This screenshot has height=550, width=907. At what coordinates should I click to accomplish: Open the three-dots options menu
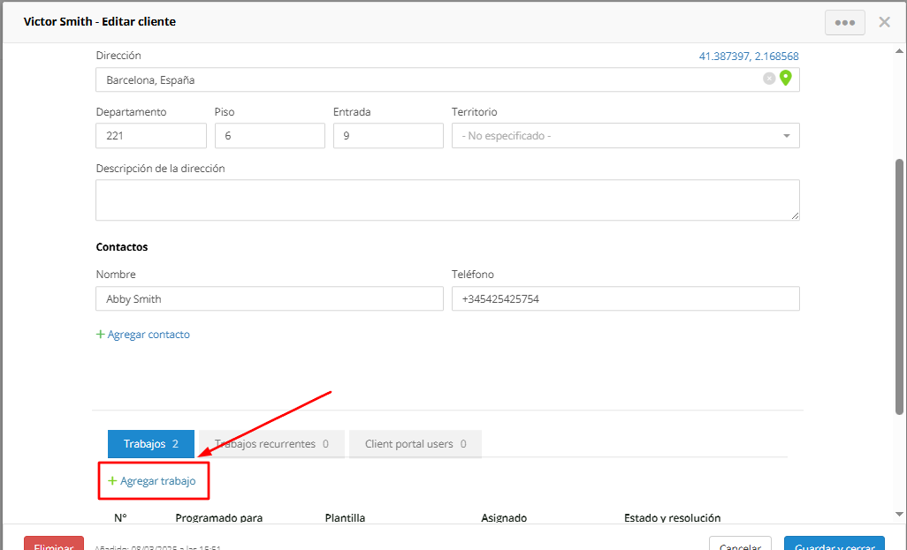click(844, 23)
